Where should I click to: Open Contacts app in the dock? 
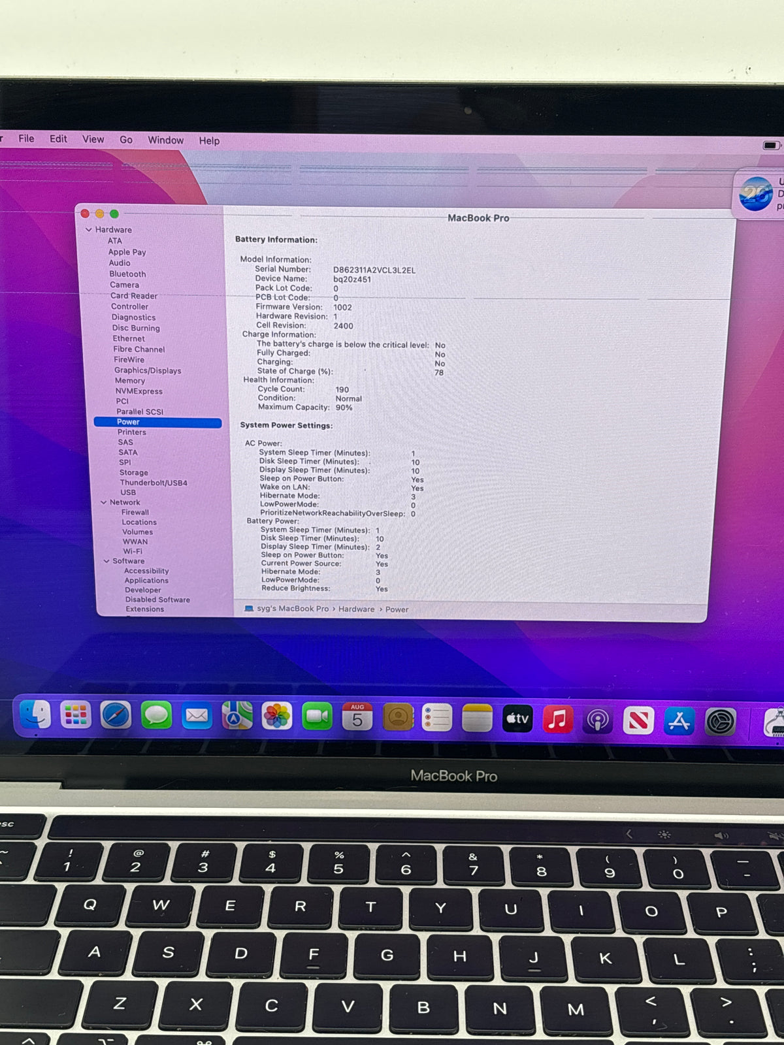tap(397, 718)
